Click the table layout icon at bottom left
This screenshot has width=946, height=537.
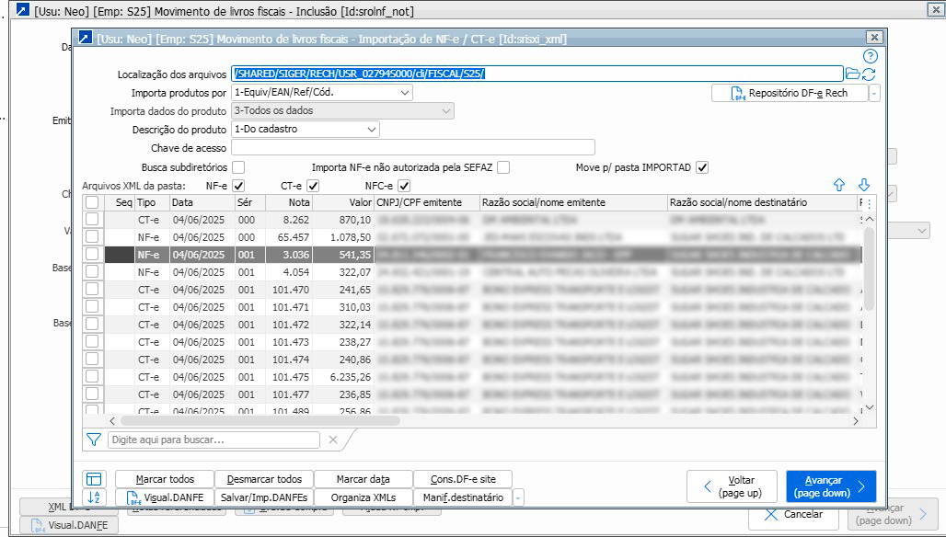click(94, 479)
